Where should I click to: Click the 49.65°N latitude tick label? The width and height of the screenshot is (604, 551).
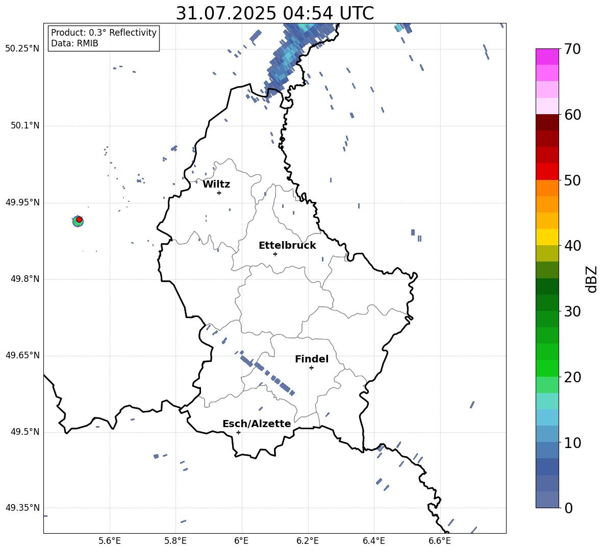pos(22,355)
